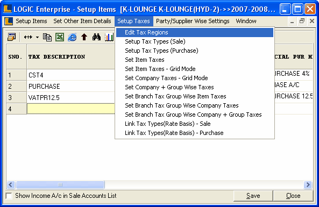The image size is (319, 207).
Task: Click the binoculars find icon
Action: point(96,37)
